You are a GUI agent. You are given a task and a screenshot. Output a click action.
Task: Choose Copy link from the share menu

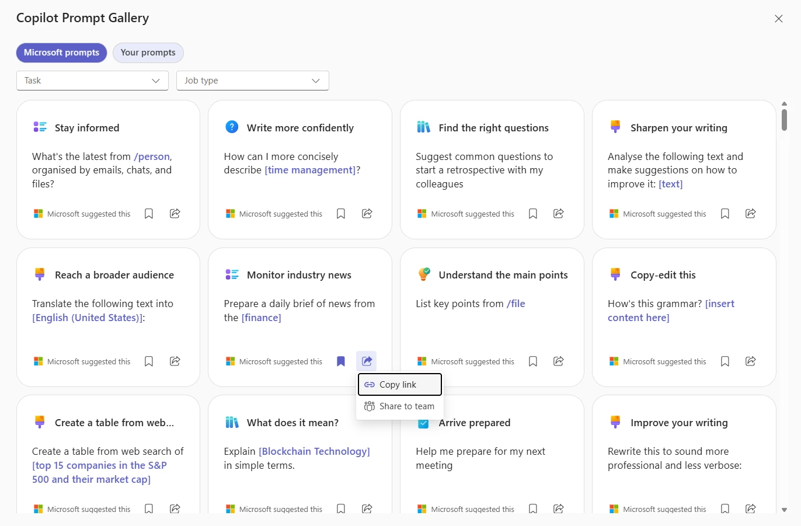click(400, 385)
